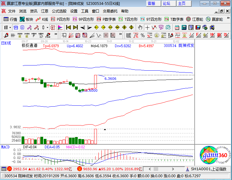Expand the Gann tools toolbar overflow chevron
This screenshot has height=180, width=232.
click(x=121, y=34)
